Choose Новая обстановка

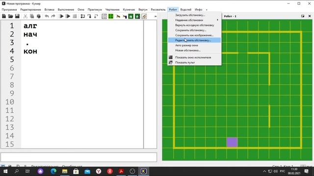(194, 50)
